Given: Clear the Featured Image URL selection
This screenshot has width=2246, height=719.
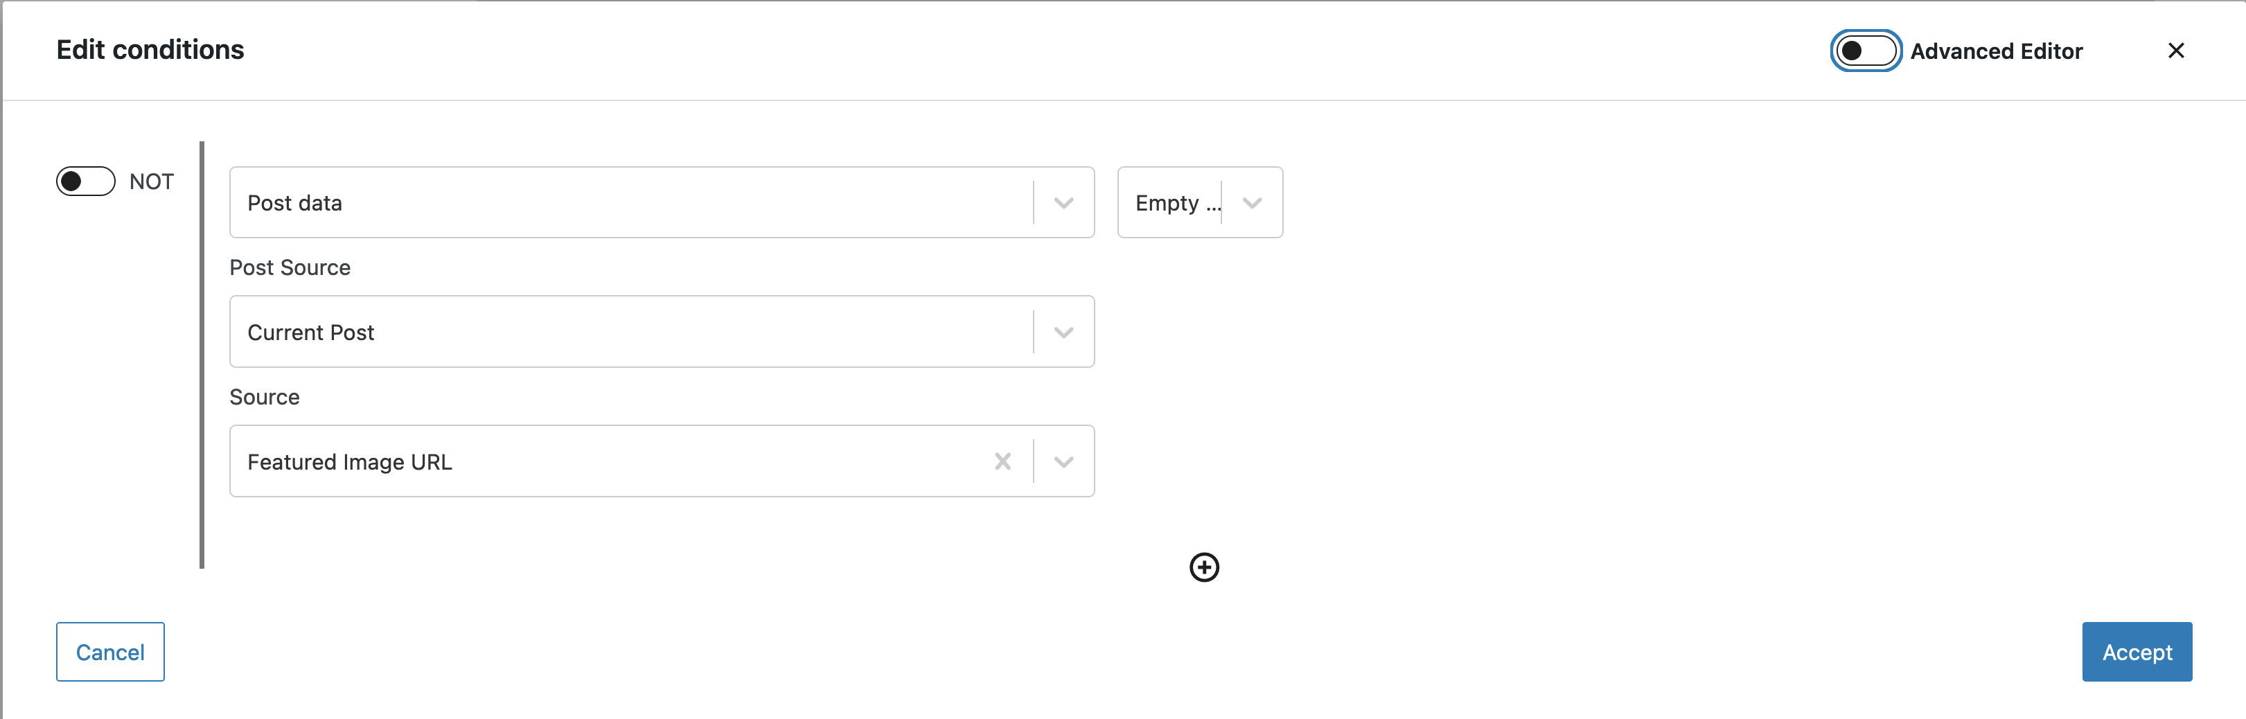Looking at the screenshot, I should [x=1002, y=461].
